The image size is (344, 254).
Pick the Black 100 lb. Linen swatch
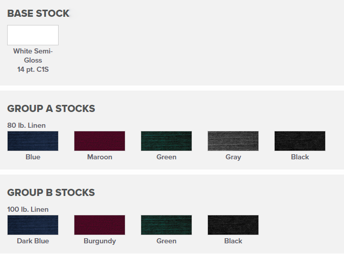(233, 225)
